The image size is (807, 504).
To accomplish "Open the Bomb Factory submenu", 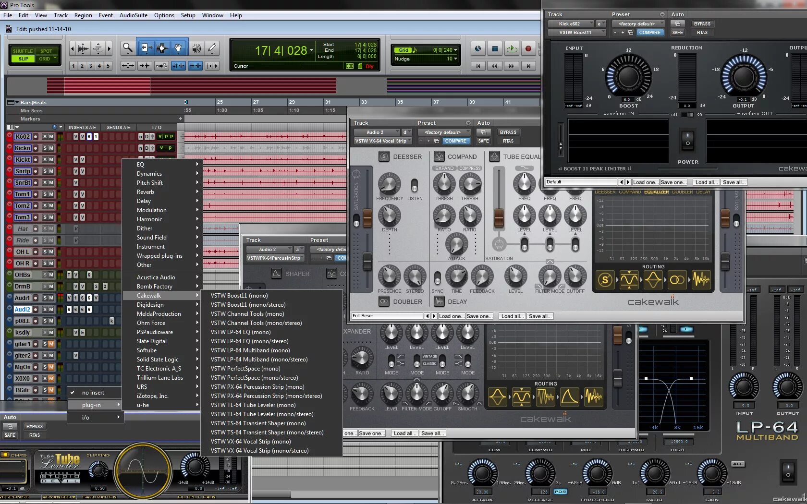I will [161, 287].
